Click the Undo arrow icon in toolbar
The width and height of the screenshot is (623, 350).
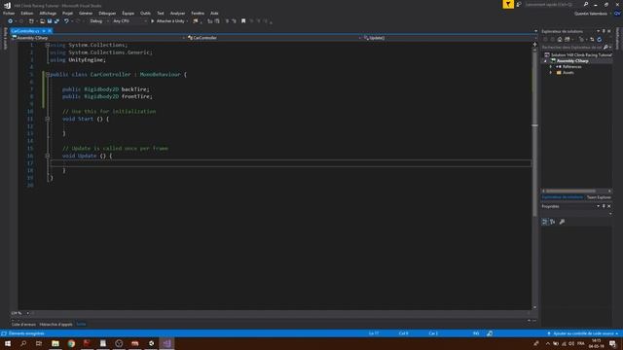pyautogui.click(x=66, y=21)
